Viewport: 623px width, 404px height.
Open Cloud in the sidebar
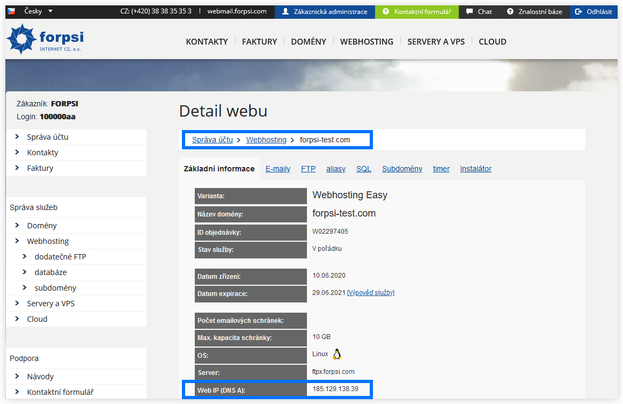tap(37, 319)
